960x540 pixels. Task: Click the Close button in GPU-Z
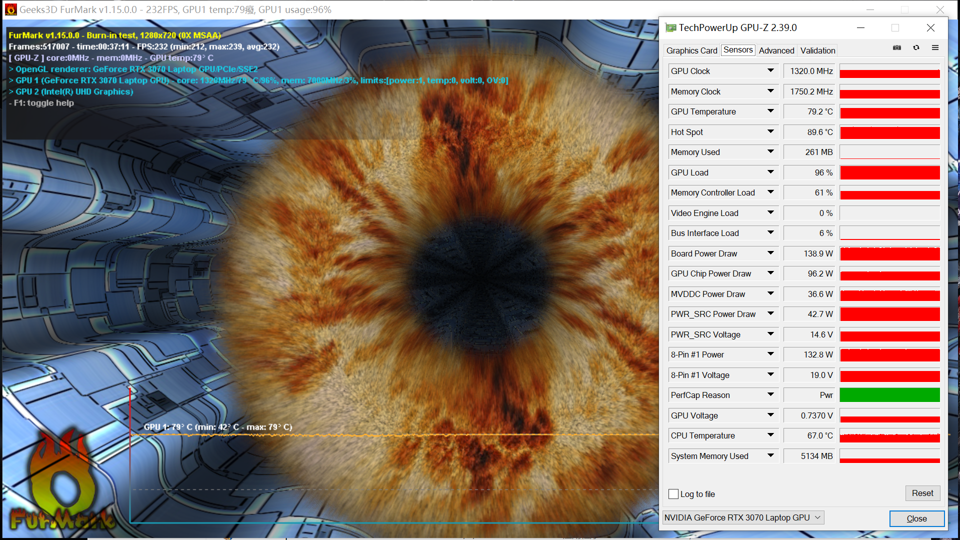tap(916, 518)
